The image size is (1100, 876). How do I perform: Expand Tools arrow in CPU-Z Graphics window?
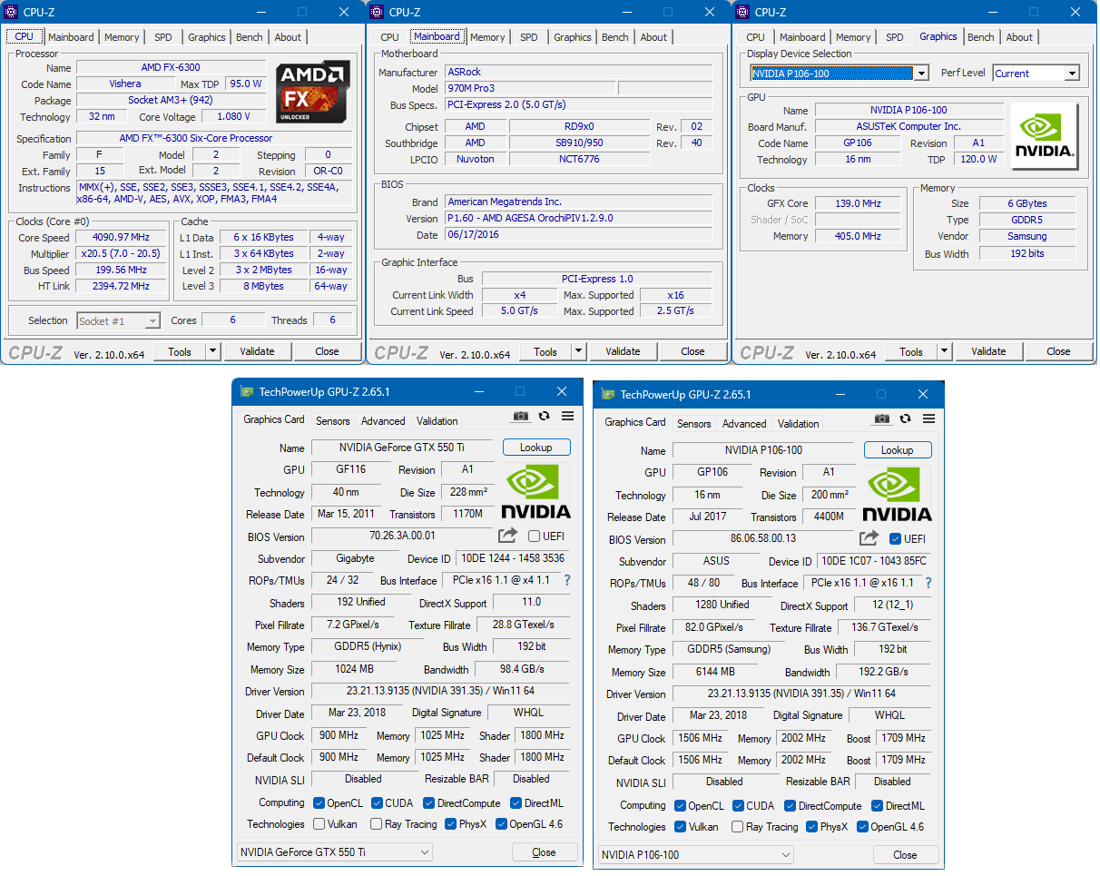click(944, 351)
